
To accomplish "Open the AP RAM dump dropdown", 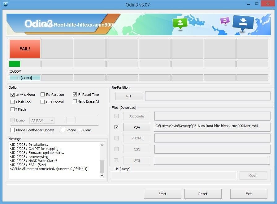I will click(42, 121).
